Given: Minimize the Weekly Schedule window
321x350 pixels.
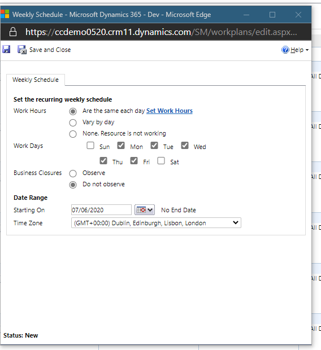Looking at the screenshot, I should pos(246,15).
